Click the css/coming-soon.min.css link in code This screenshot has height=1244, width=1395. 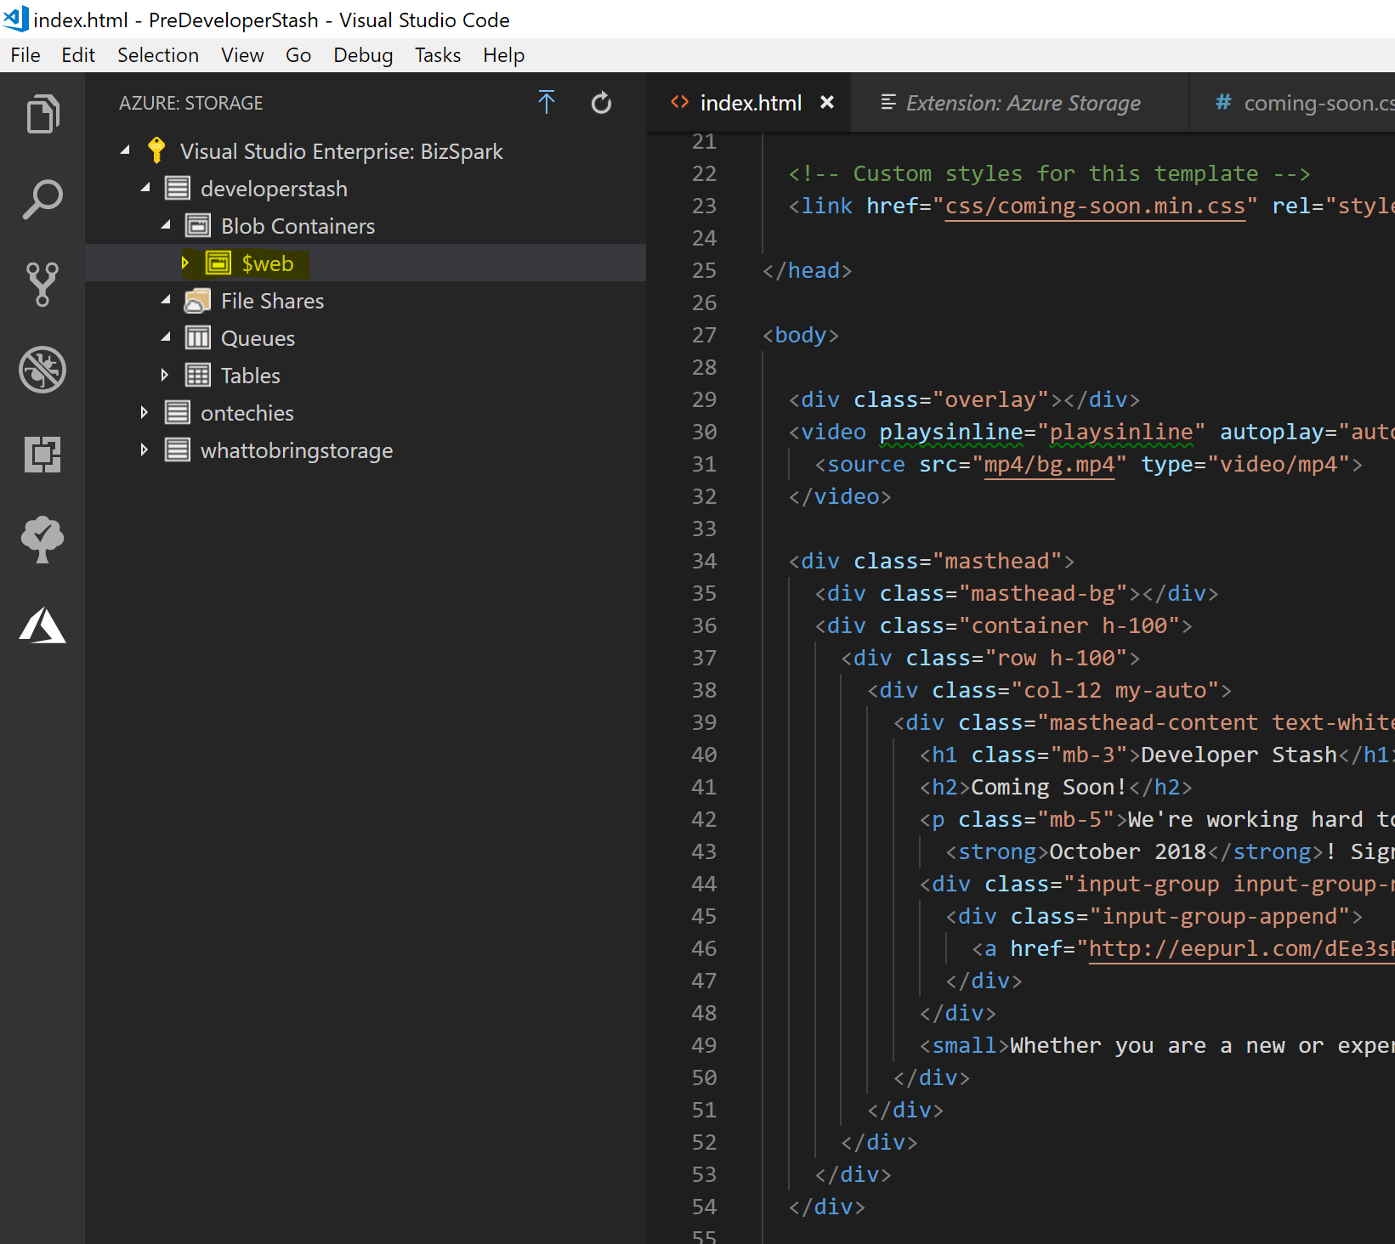pyautogui.click(x=1095, y=206)
